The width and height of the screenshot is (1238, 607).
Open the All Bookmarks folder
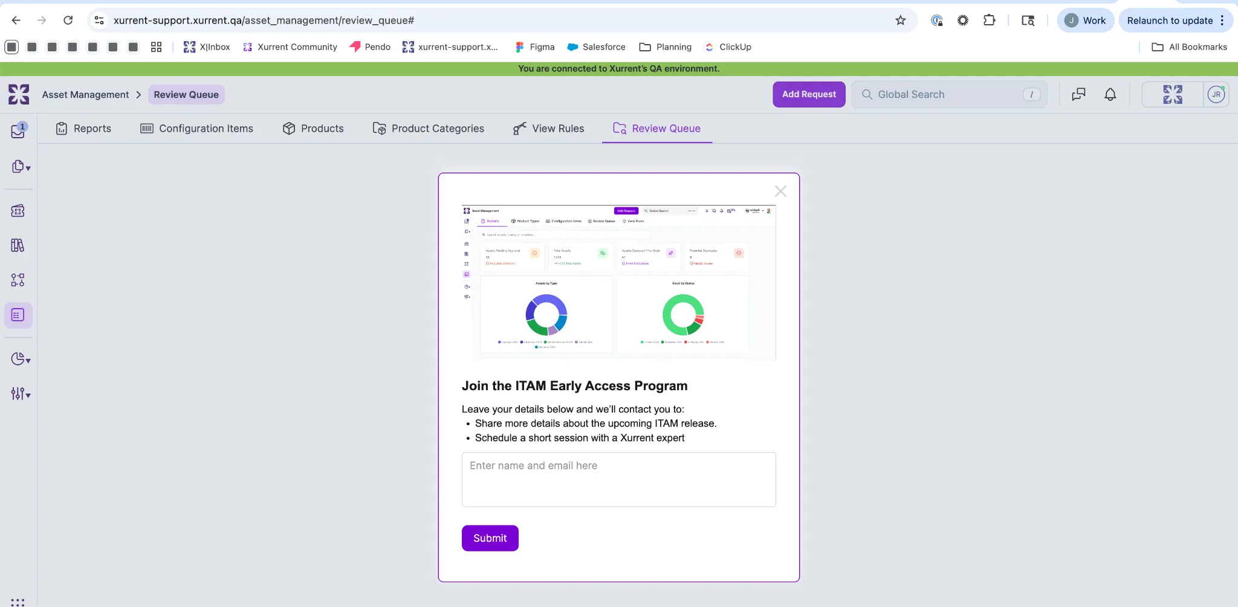point(1190,47)
